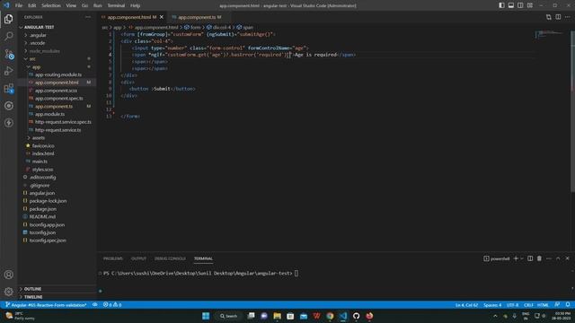Open the Terminal menu

pos(116,5)
